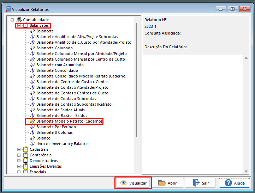Click inside the Descrição Do Relatório text area
Viewport: 255px width, 193px height.
click(193, 114)
